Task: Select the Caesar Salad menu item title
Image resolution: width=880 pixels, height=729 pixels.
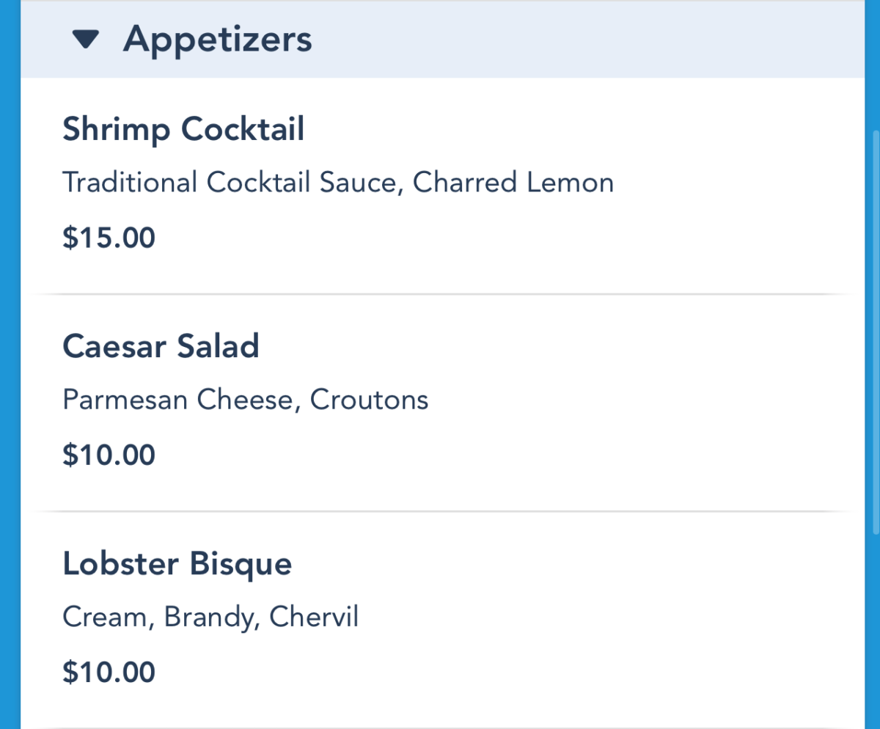Action: point(161,345)
